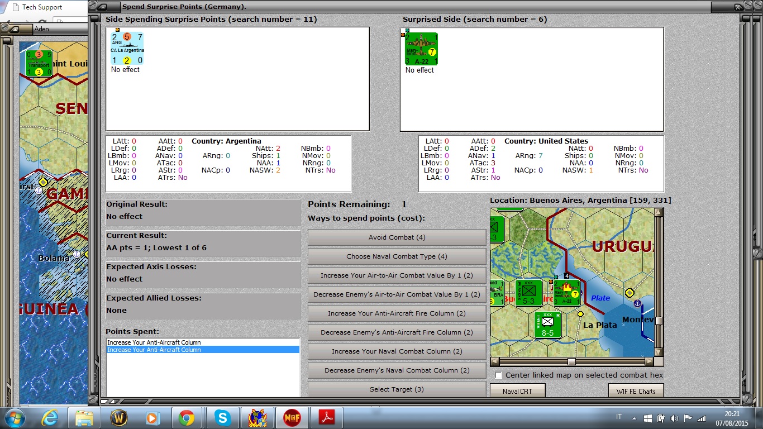Click the horizontal mini map scrollbar thumb
This screenshot has width=763, height=429.
pyautogui.click(x=571, y=361)
